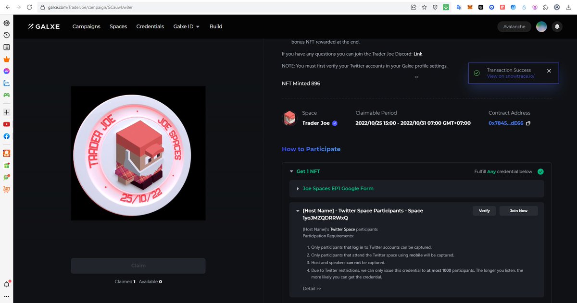Share this page using the share icon
The width and height of the screenshot is (577, 303).
[414, 7]
